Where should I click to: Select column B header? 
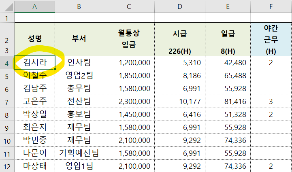click(79, 6)
